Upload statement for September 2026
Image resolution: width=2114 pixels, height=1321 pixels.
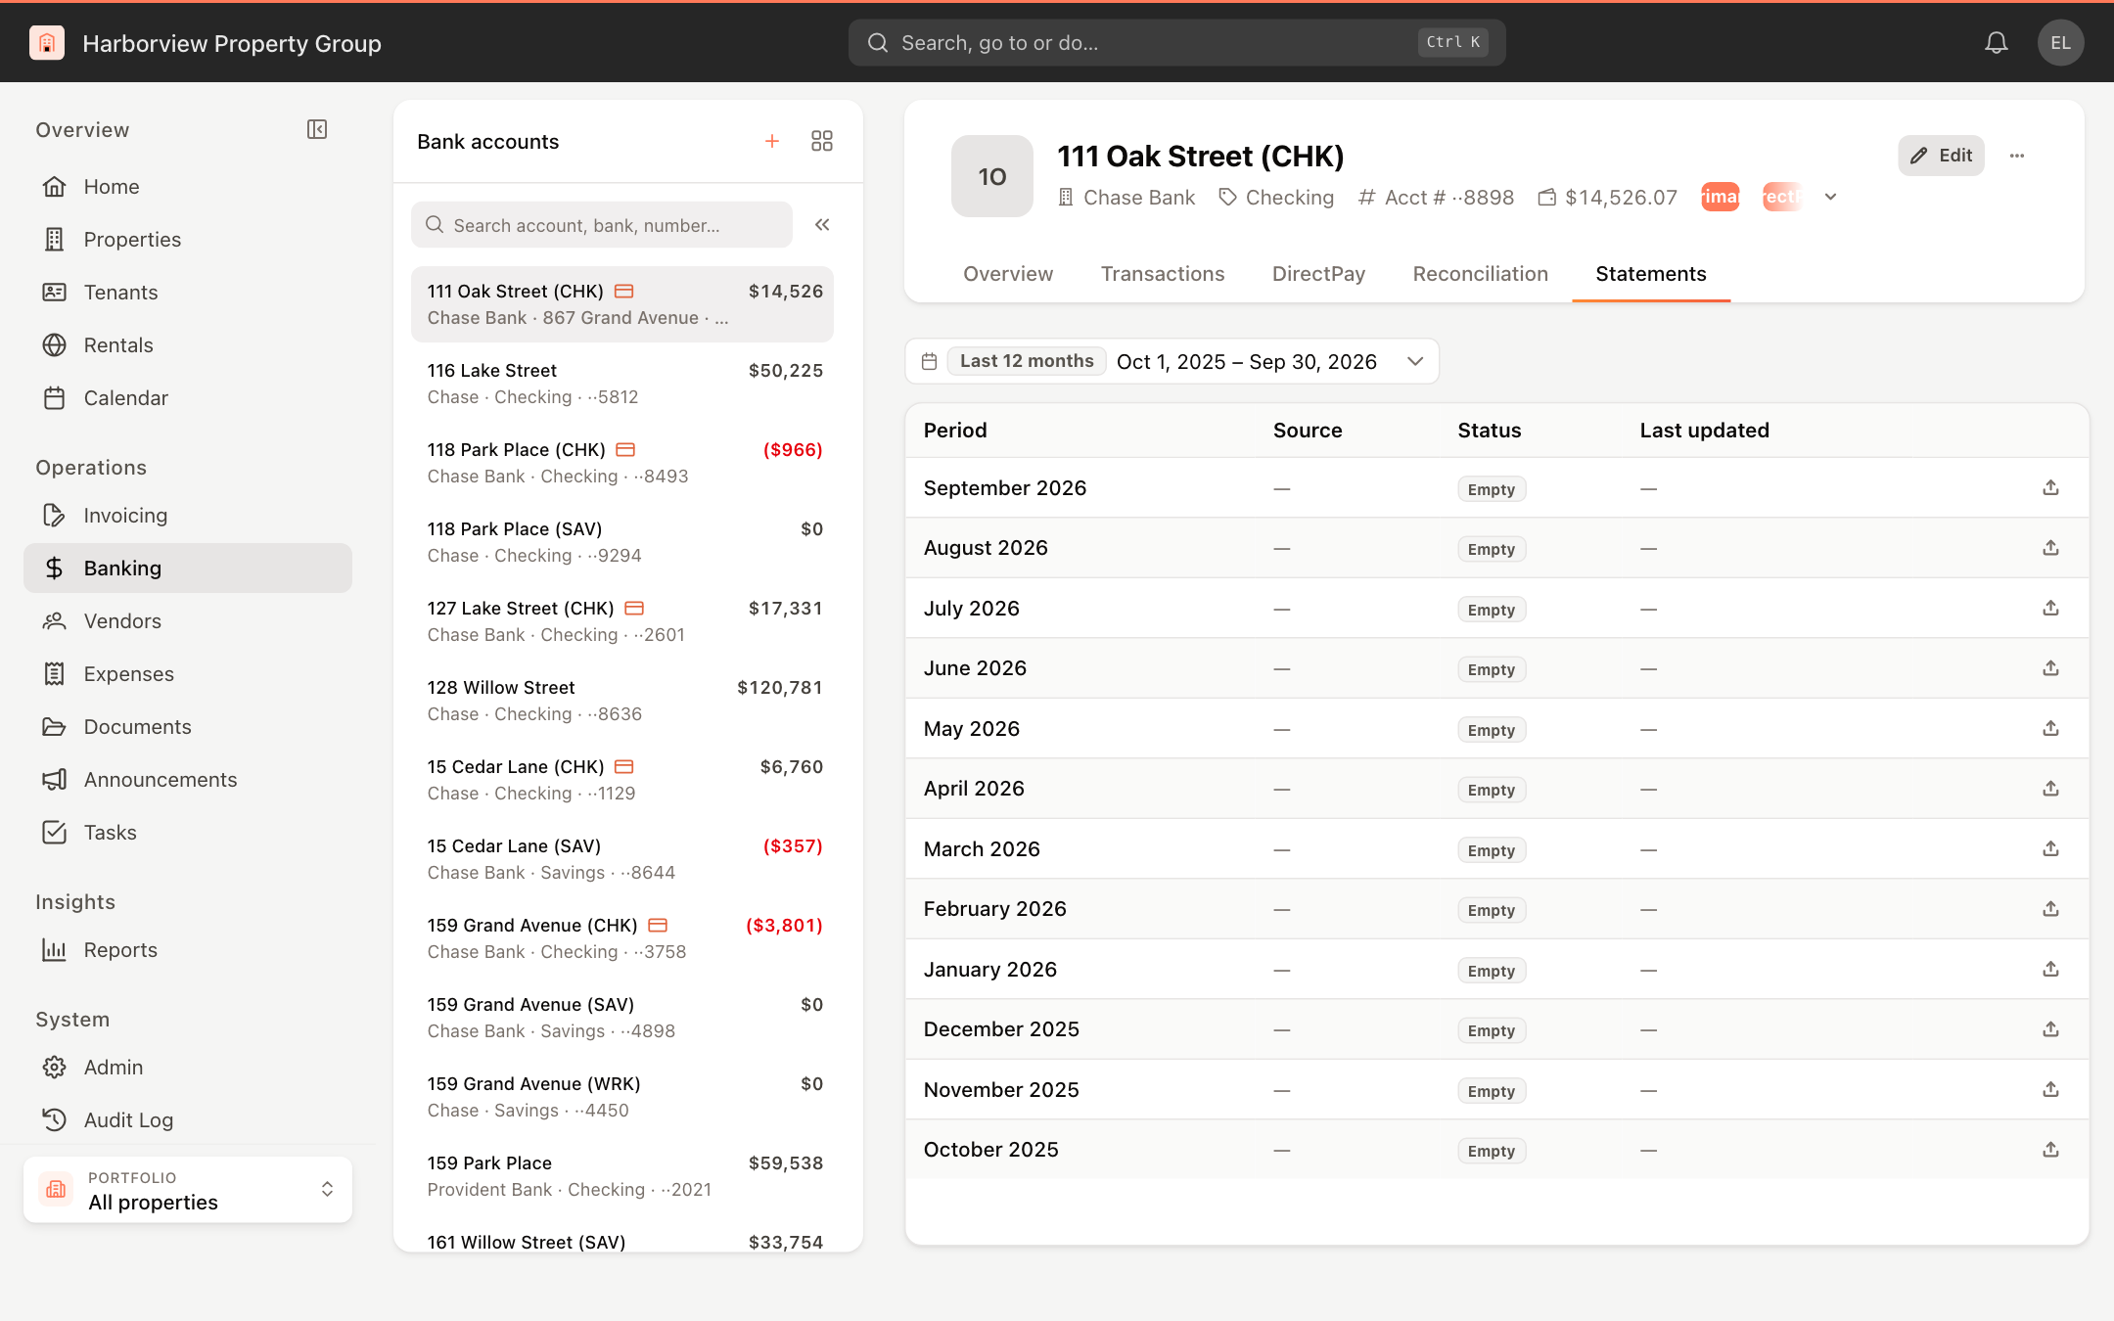[x=2050, y=487]
